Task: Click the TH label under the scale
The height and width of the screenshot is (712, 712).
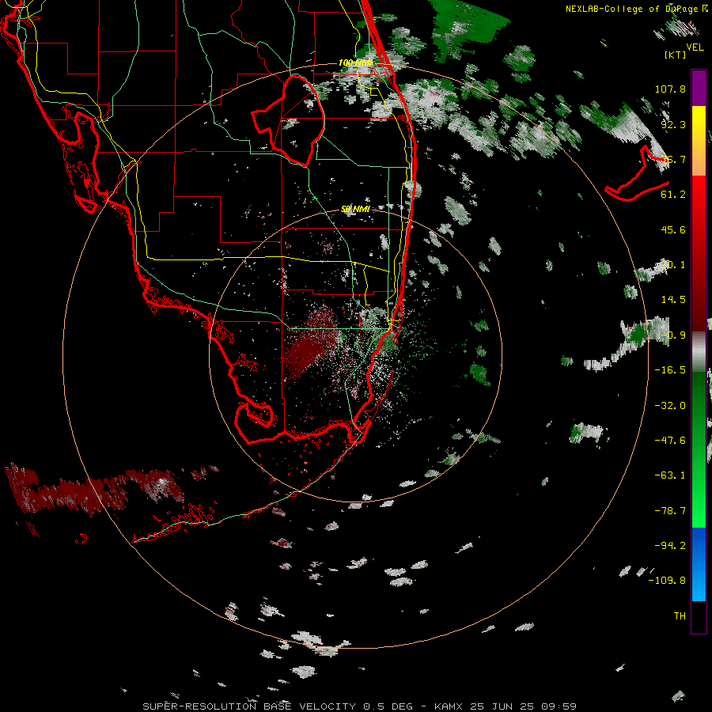Action: click(x=680, y=616)
